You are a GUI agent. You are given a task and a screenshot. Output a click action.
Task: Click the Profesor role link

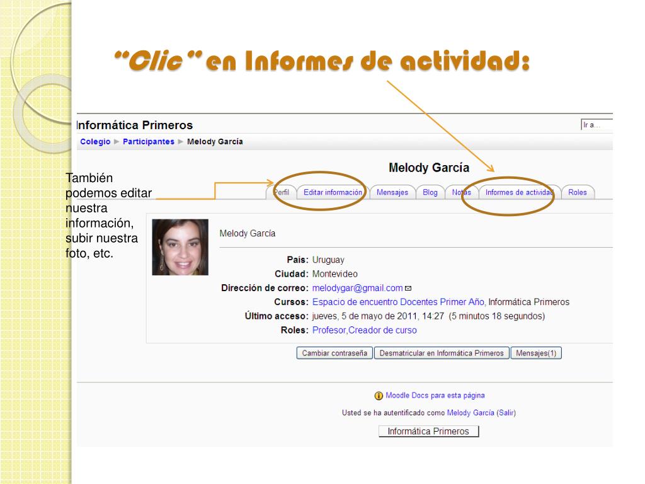(x=329, y=330)
